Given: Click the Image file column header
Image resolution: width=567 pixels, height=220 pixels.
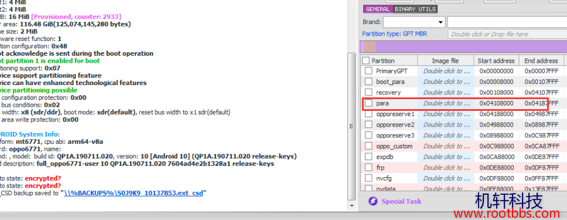Looking at the screenshot, I should tap(446, 60).
